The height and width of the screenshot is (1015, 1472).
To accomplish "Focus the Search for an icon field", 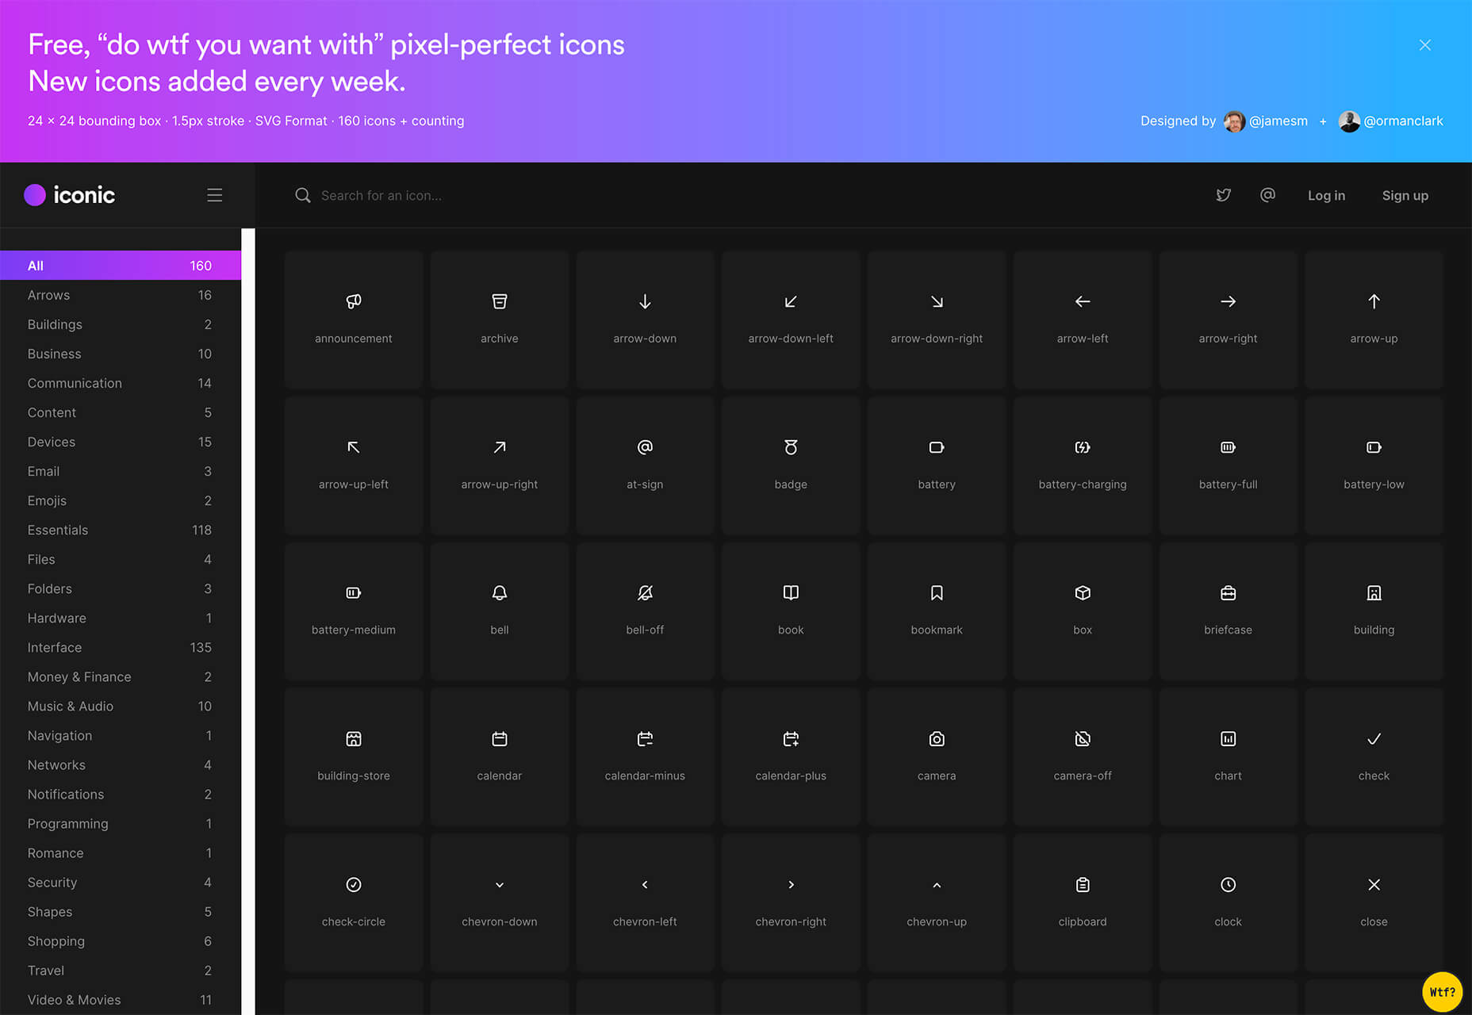I will click(381, 195).
